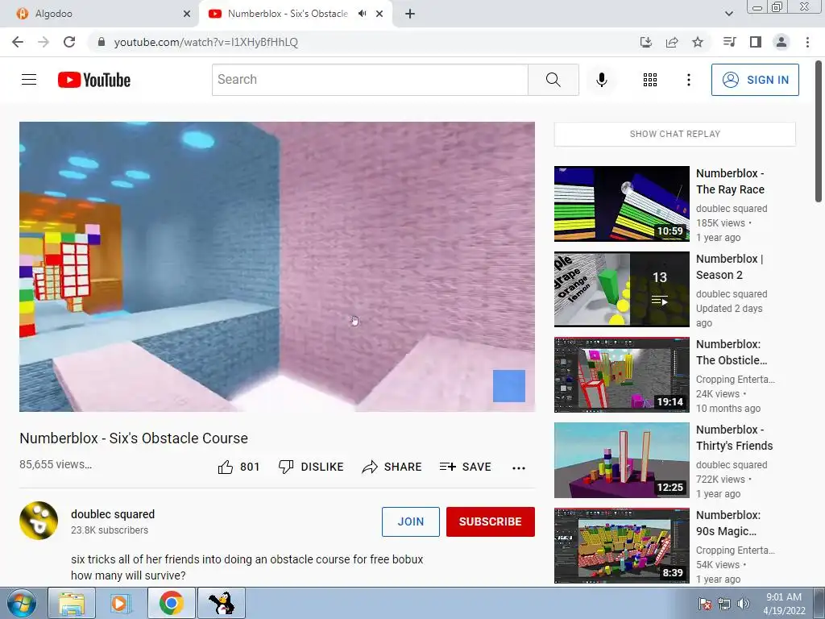The height and width of the screenshot is (619, 825).
Task: Click the 23.8K subscribers text
Action: (x=110, y=530)
